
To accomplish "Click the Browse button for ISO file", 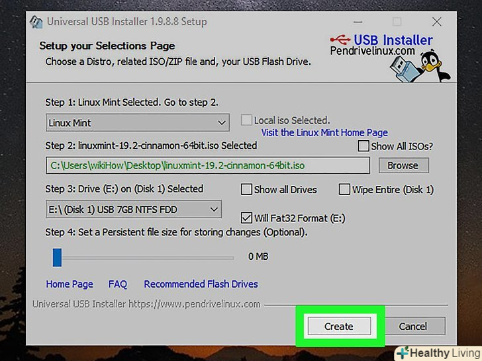I will pyautogui.click(x=404, y=165).
